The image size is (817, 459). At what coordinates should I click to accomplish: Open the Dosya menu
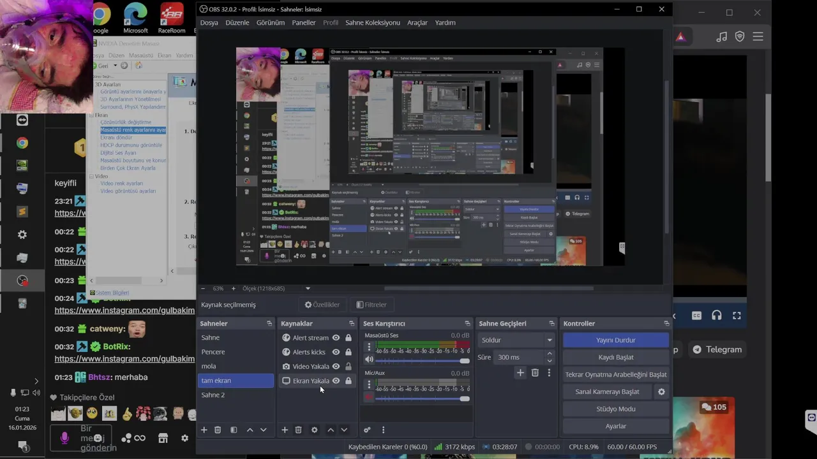click(209, 22)
